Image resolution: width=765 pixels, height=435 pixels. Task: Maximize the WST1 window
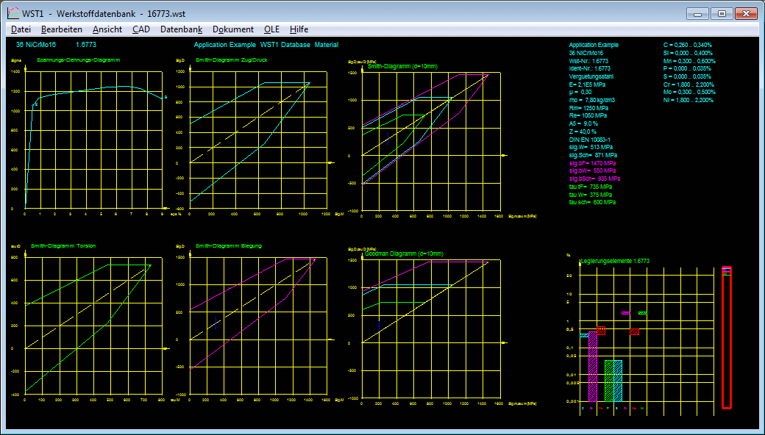click(721, 13)
